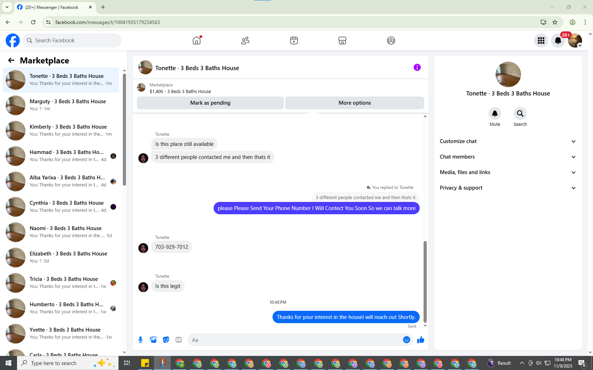Open Humberto's 3 Beds conversation
This screenshot has width=593, height=370.
[x=61, y=308]
